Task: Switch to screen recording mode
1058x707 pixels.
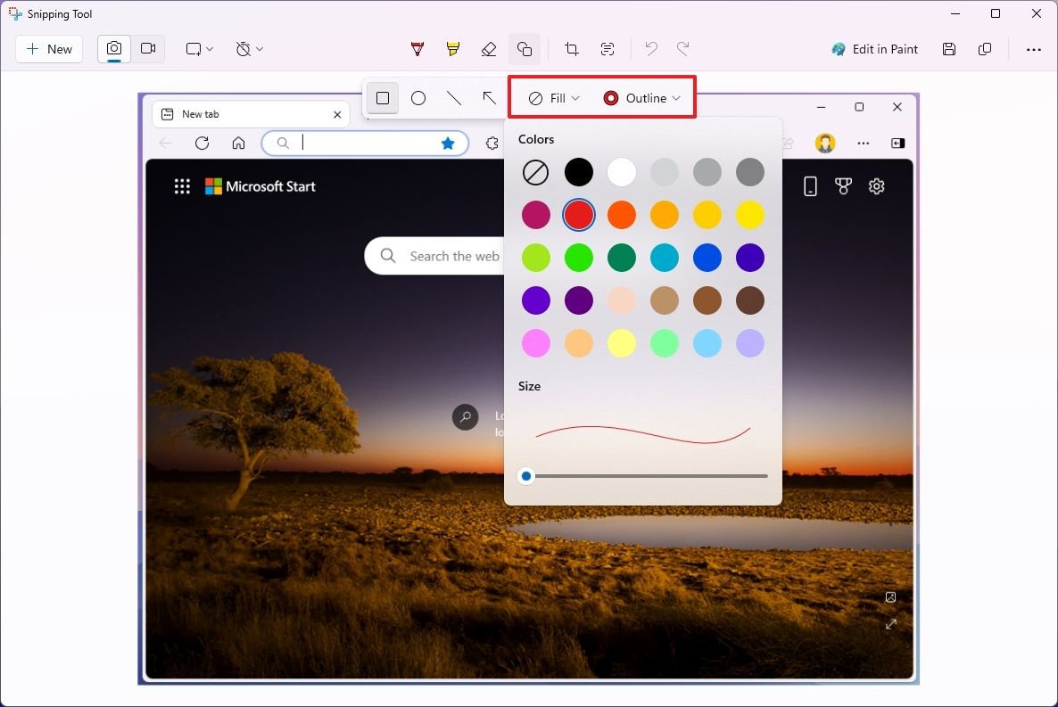Action: pyautogui.click(x=148, y=49)
